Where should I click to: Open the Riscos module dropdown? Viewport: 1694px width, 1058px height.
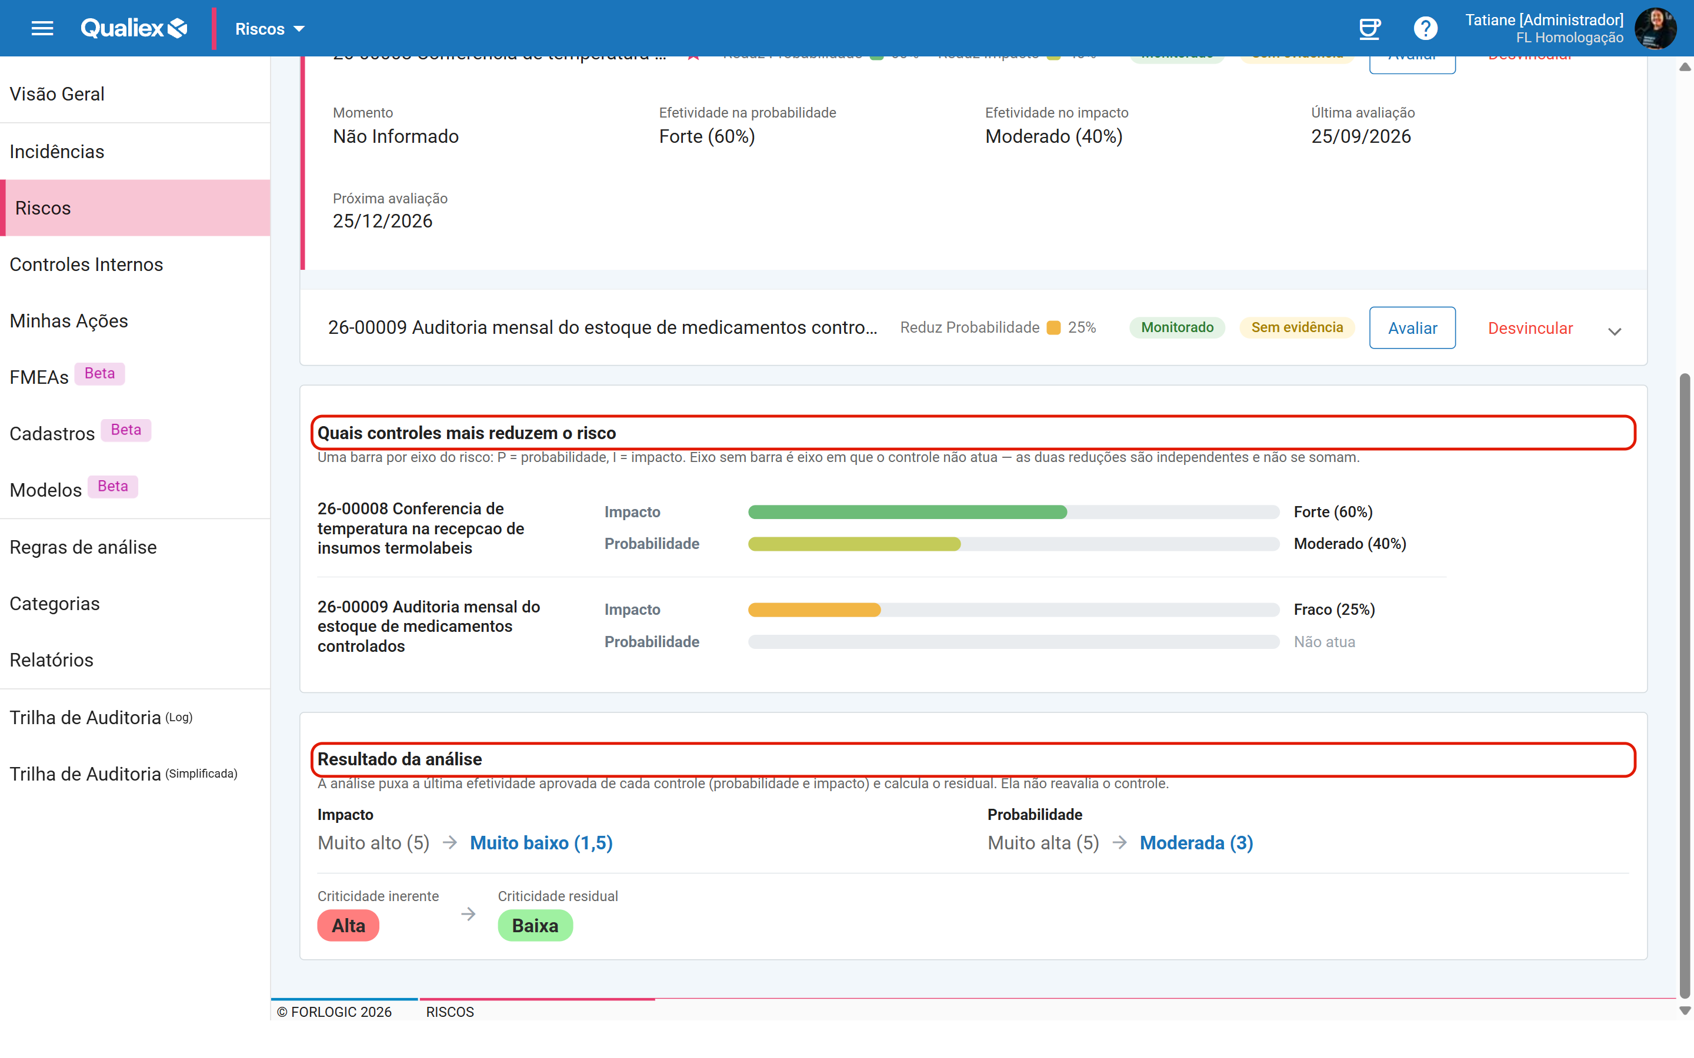[x=269, y=29]
